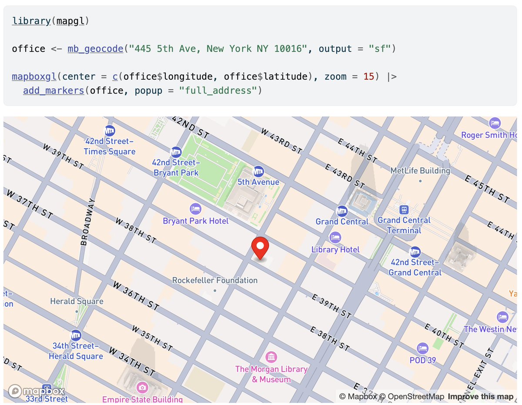
Task: Click the E 44TH ST street label near top
Action: pos(357,151)
